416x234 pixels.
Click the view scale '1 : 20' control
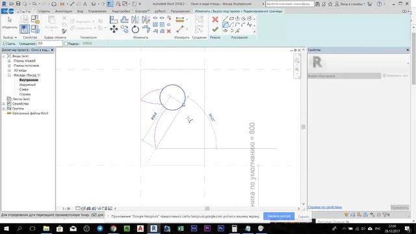click(66, 209)
